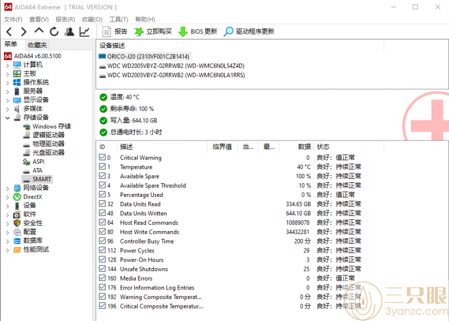
Task: Click the DirectX Xbox icon
Action: click(17, 197)
